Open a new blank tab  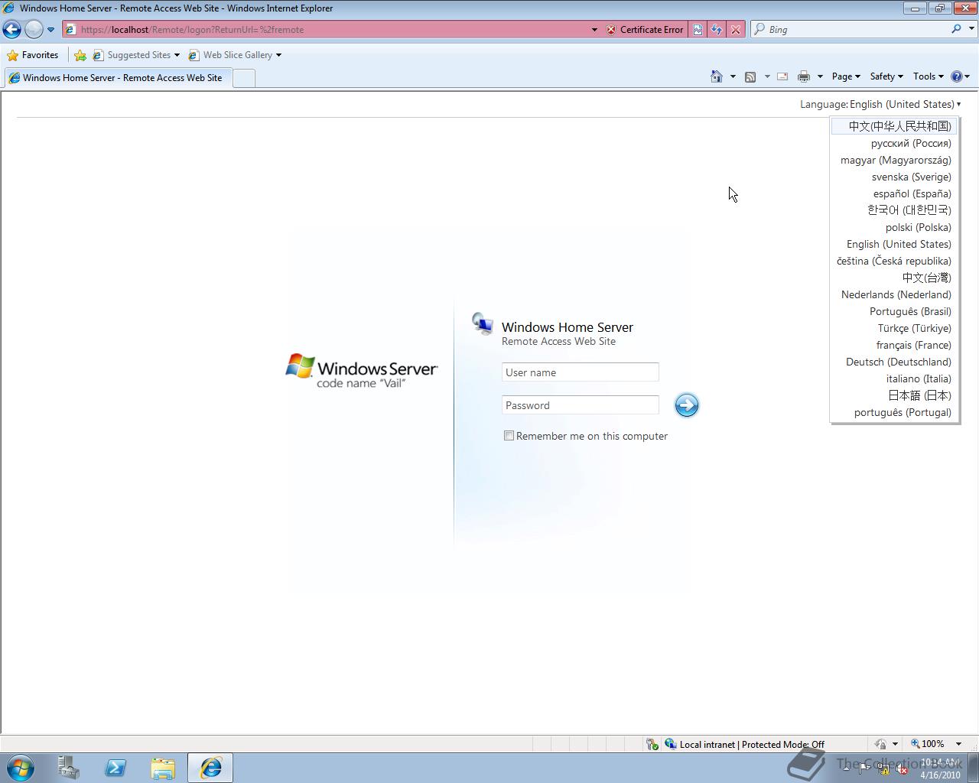243,78
